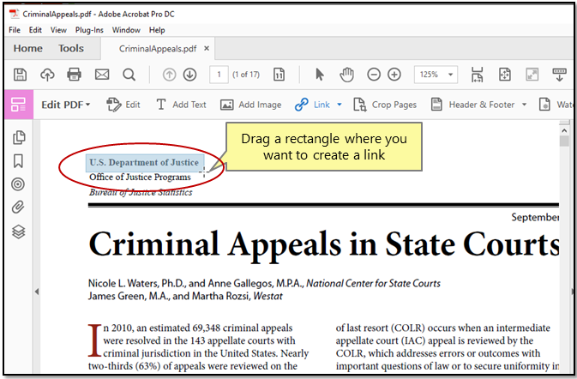Click the fit one full page icon
Screen dimensions: 577x379
(x=504, y=75)
